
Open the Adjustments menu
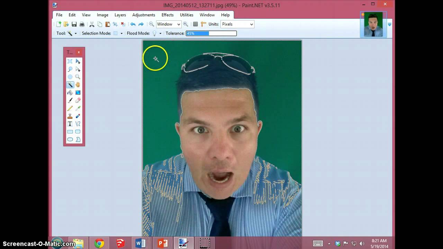coord(144,15)
